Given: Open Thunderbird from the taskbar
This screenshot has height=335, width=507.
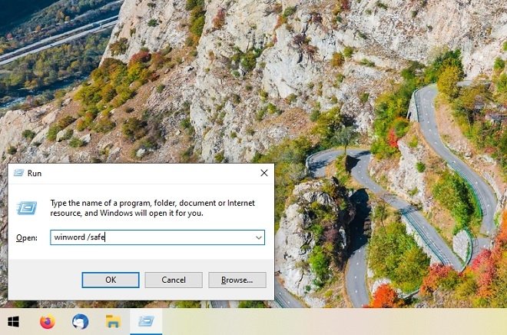Looking at the screenshot, I should pos(81,322).
